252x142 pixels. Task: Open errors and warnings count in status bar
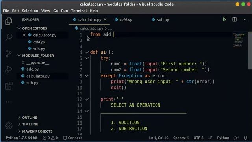(x=50, y=138)
